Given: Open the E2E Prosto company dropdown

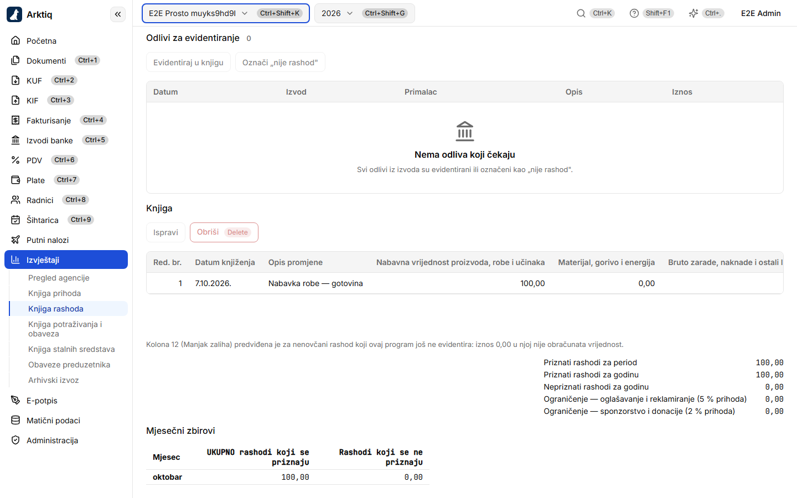Looking at the screenshot, I should click(x=226, y=13).
